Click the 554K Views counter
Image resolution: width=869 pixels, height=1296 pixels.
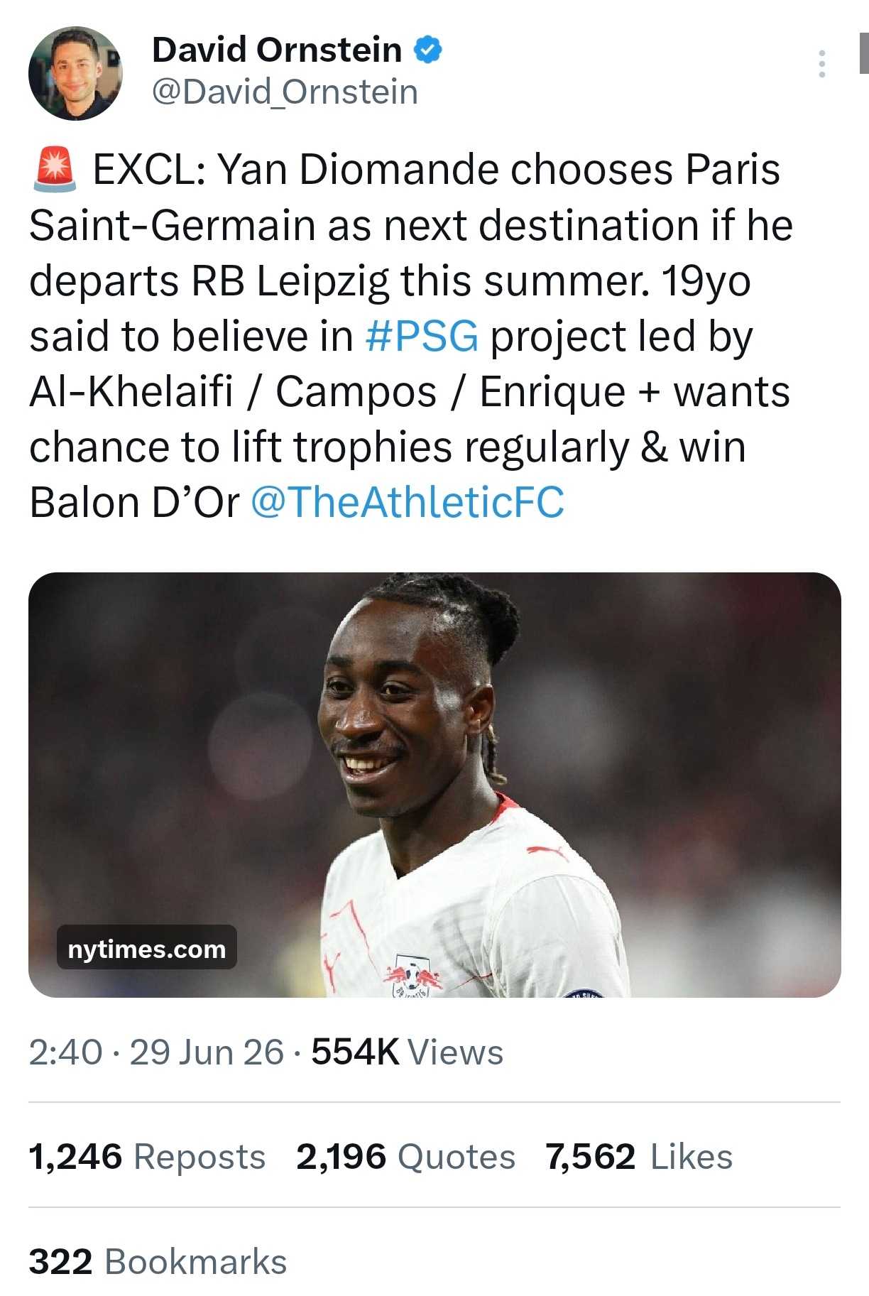(x=408, y=1052)
